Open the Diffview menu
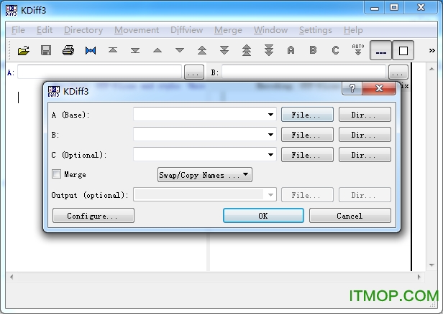The height and width of the screenshot is (314, 443). [186, 30]
